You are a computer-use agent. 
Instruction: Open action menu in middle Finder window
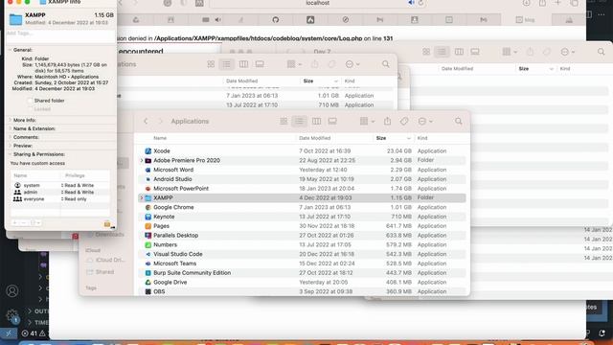(x=352, y=64)
